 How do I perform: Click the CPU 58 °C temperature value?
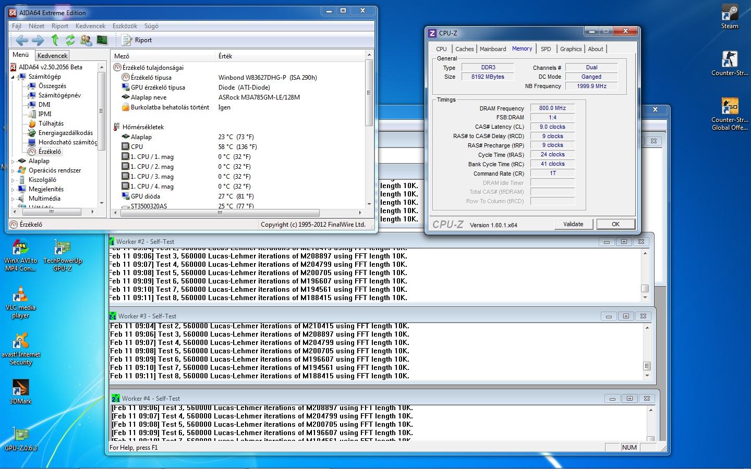(237, 147)
